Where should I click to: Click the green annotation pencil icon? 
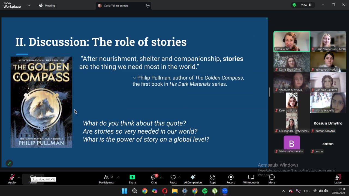coord(9,163)
